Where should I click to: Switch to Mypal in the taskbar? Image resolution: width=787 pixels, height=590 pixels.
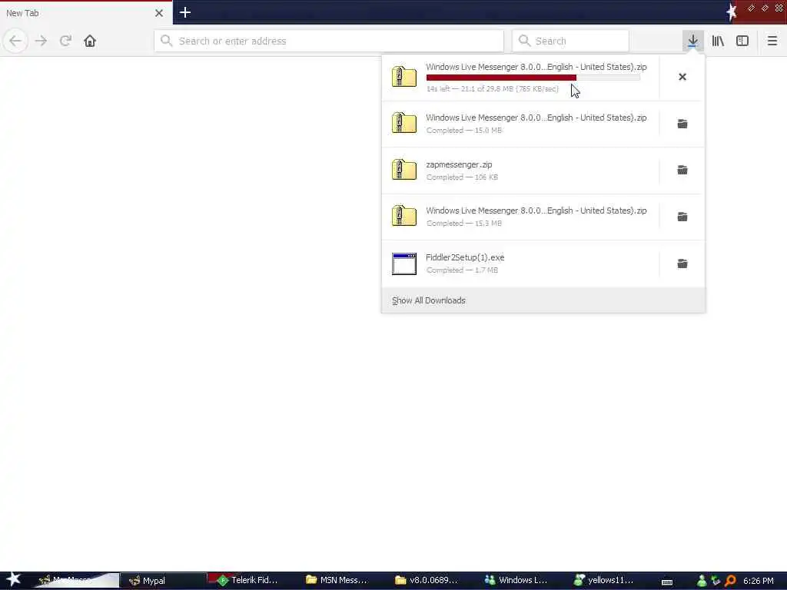pos(163,581)
